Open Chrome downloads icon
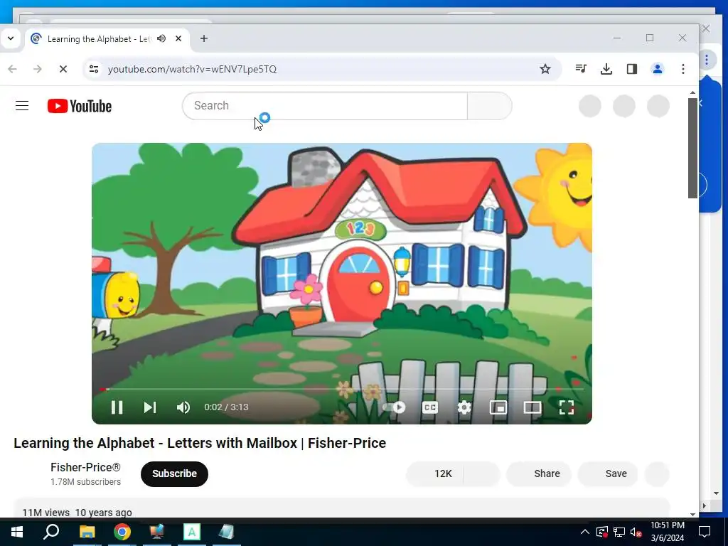The image size is (728, 546). click(606, 69)
